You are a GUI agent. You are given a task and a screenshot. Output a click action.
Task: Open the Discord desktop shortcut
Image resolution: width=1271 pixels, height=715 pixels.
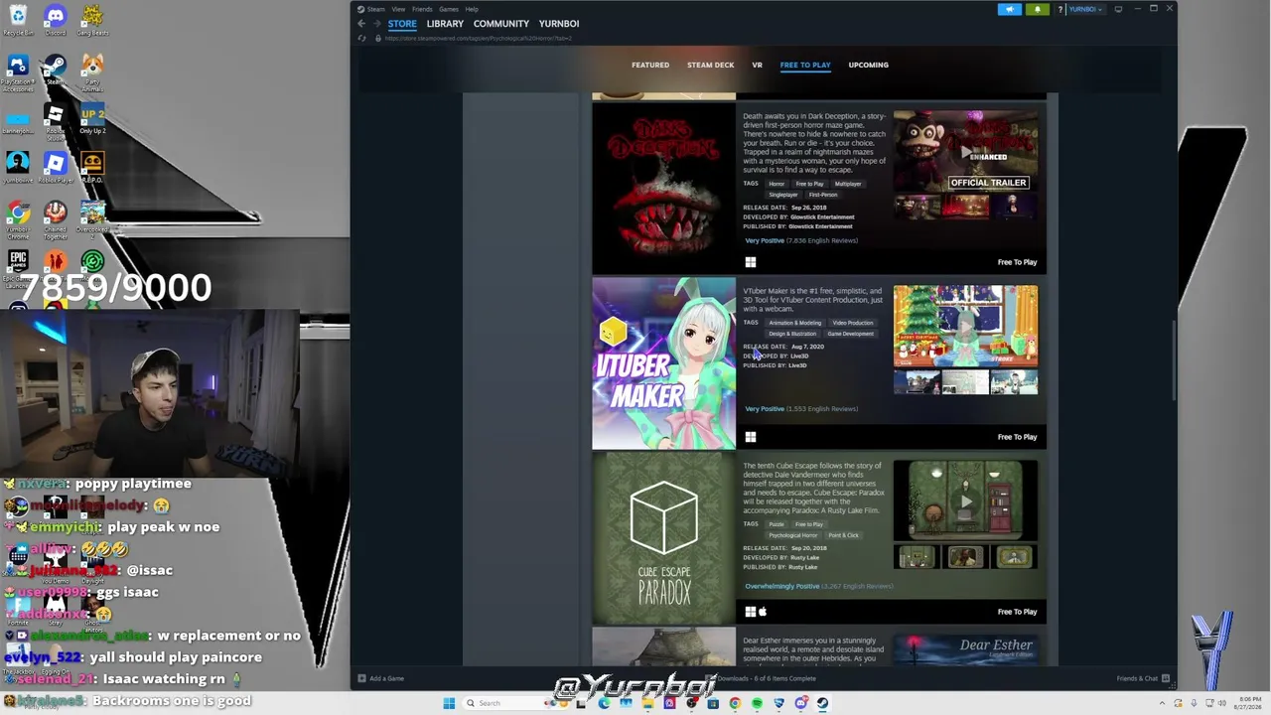click(x=56, y=20)
